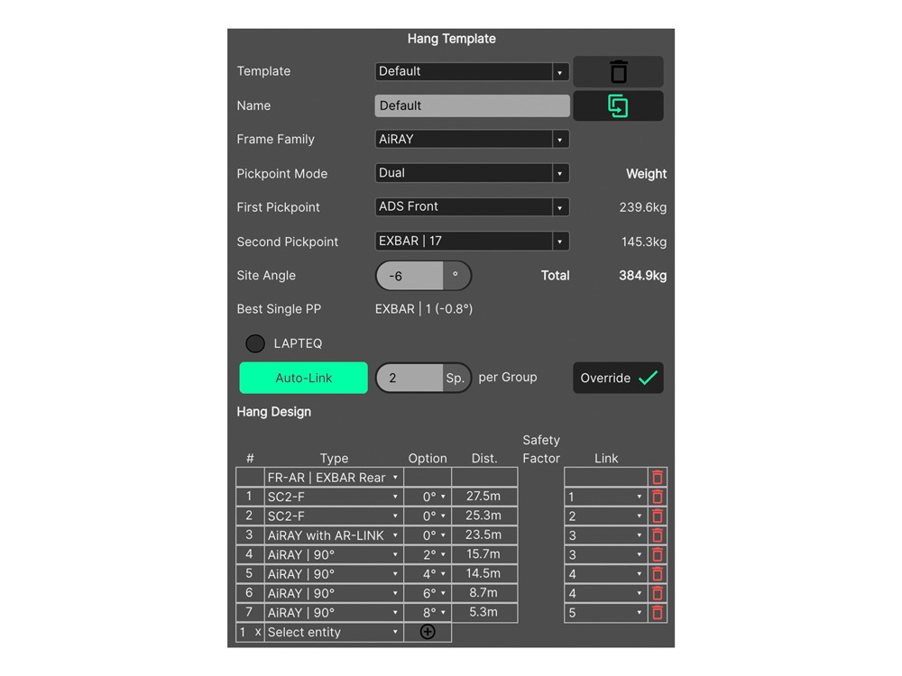
Task: Delete the AiRAY with AR-LINK row
Action: pyautogui.click(x=657, y=535)
